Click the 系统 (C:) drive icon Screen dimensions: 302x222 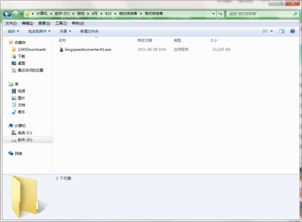click(x=14, y=132)
